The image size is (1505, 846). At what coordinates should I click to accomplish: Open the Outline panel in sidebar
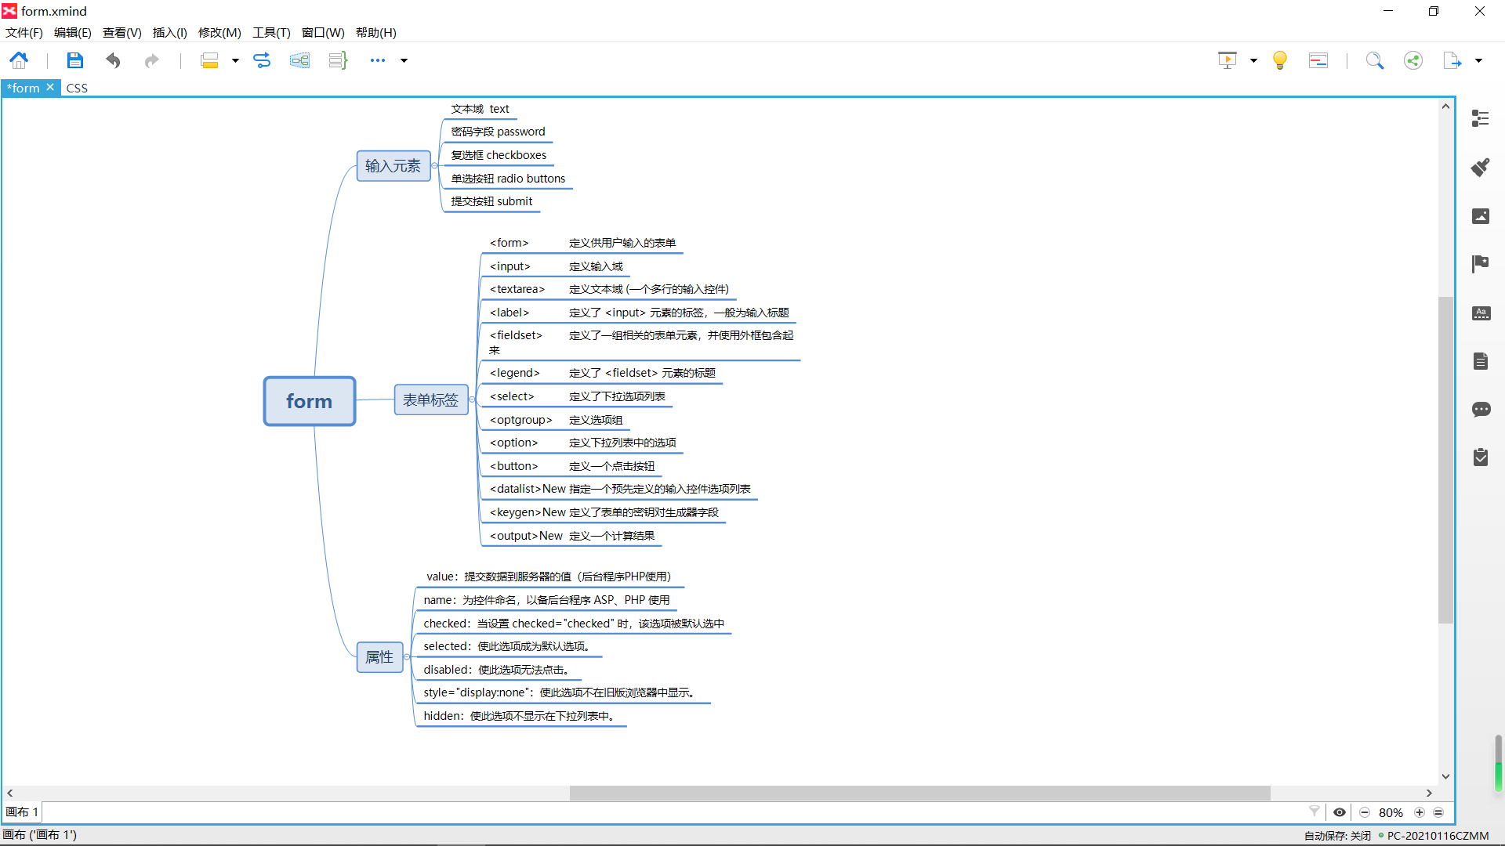tap(1480, 118)
